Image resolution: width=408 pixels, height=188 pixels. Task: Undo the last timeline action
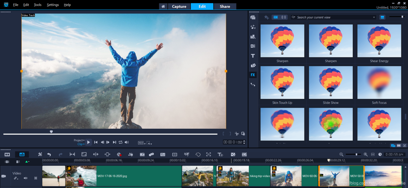click(x=49, y=154)
